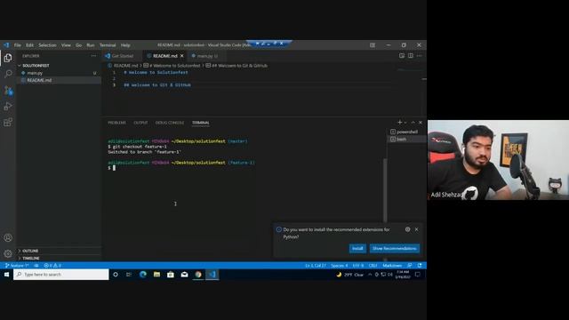The image size is (569, 320).
Task: Open the Extensions view
Action: [x=8, y=122]
